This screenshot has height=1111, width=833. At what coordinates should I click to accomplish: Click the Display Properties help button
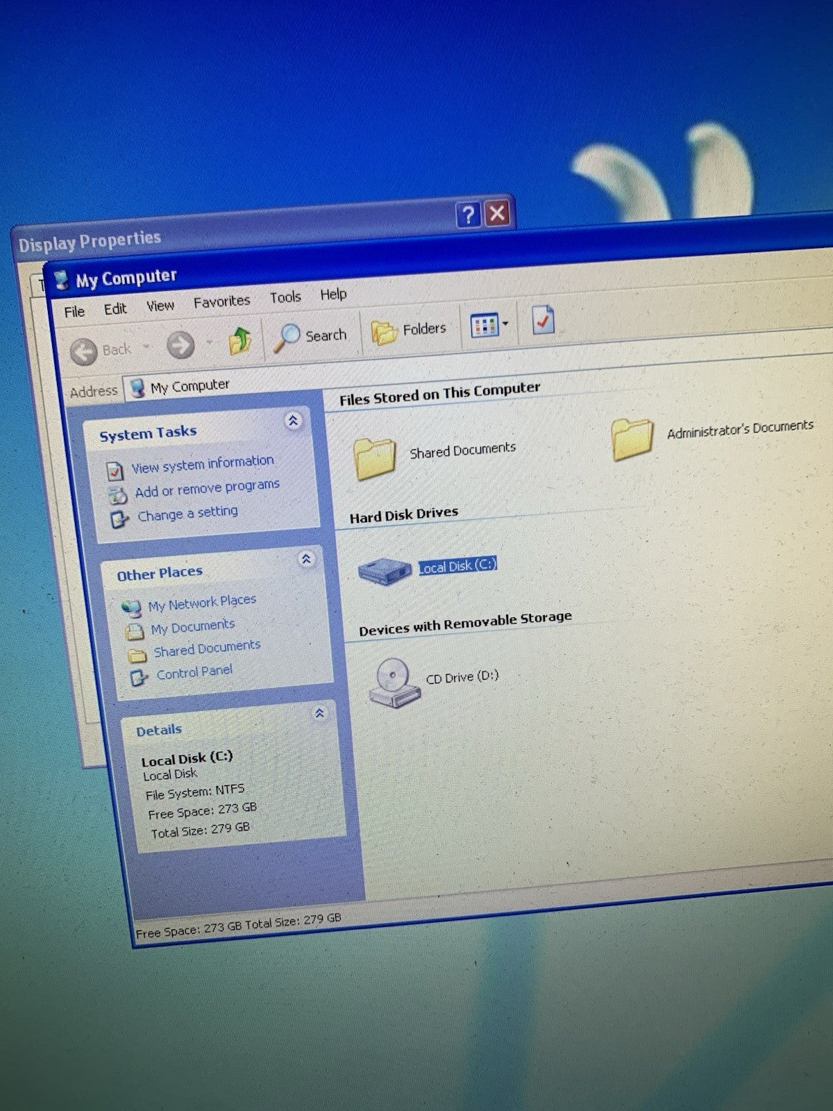point(469,215)
